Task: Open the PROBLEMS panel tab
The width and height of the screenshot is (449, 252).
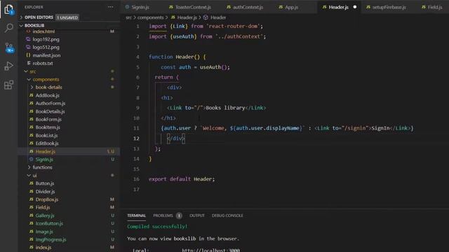Action: (163, 216)
